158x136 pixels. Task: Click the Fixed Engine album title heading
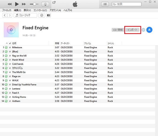pyautogui.click(x=35, y=28)
